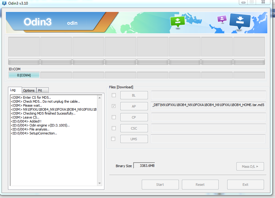Open the Mass D/L button
This screenshot has height=198, width=275.
pos(250,166)
